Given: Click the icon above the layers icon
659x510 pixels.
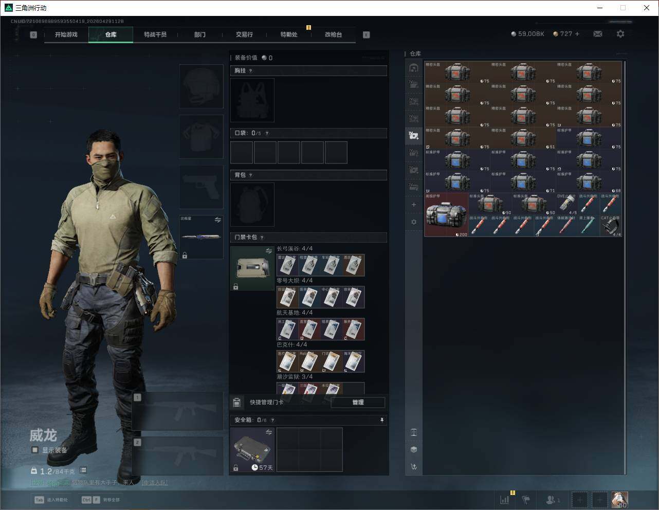Looking at the screenshot, I should coord(414,432).
